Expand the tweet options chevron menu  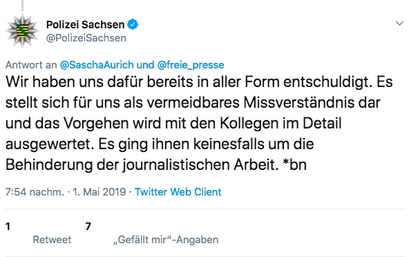(x=399, y=23)
